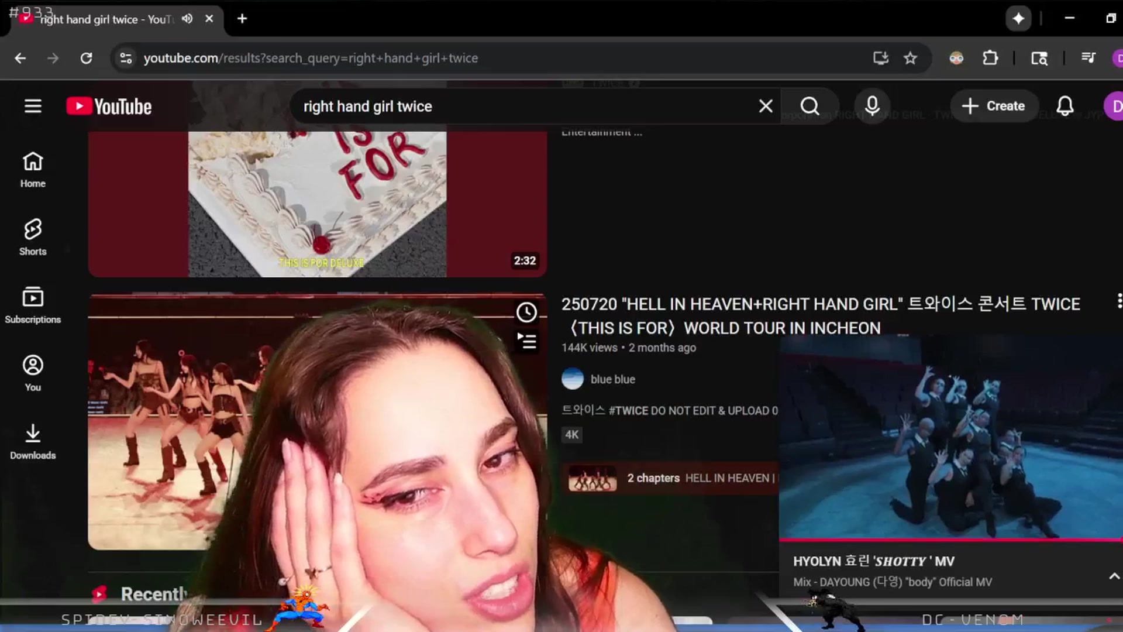
Task: Mute the tab via speaker icon
Action: point(187,19)
